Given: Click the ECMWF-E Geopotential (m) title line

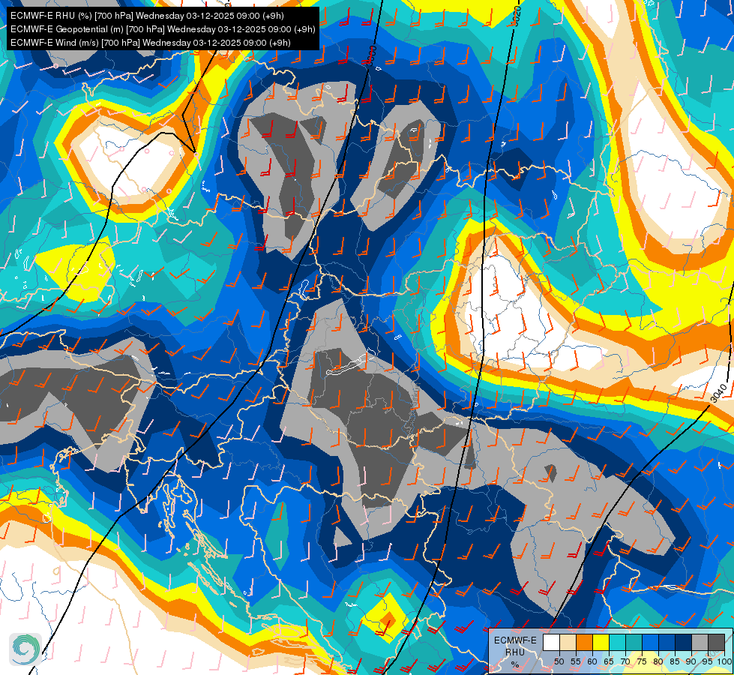Looking at the screenshot, I should 163,29.
